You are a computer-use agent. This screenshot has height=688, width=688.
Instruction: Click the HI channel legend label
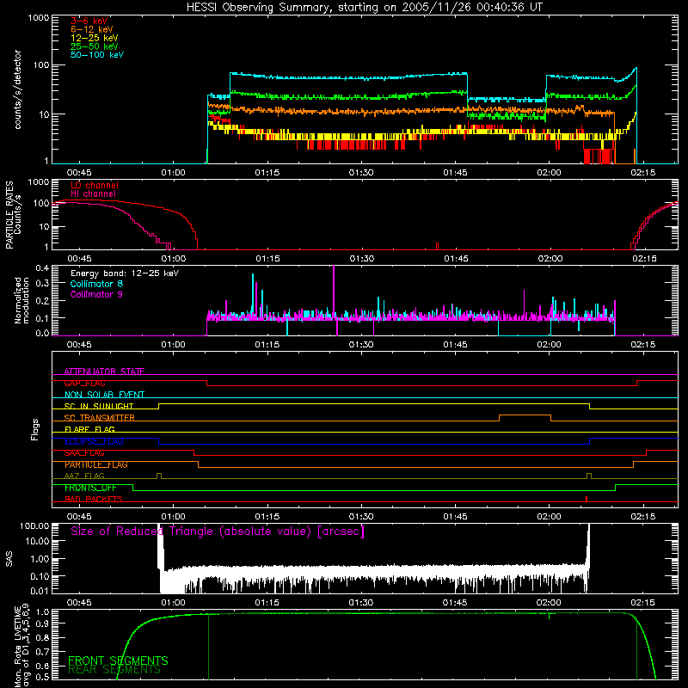pos(94,194)
